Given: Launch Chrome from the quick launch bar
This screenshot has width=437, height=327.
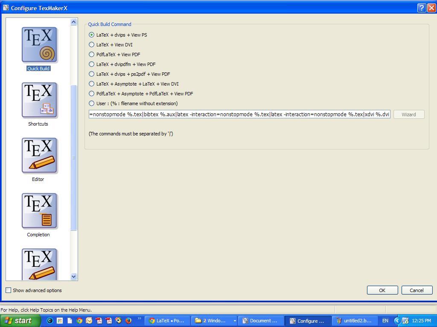Looking at the screenshot, I should point(79,321).
